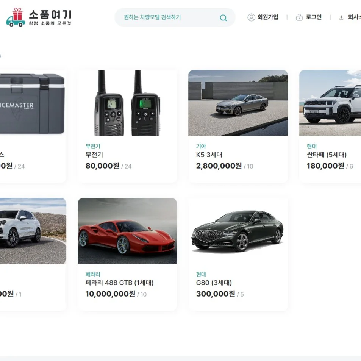The height and width of the screenshot is (361, 361).
Task: Click the 로그인 lock icon
Action: click(x=299, y=17)
